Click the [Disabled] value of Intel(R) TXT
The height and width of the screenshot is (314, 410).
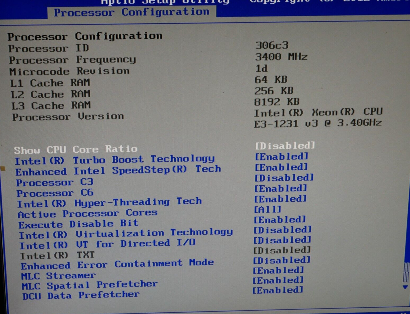[282, 250]
